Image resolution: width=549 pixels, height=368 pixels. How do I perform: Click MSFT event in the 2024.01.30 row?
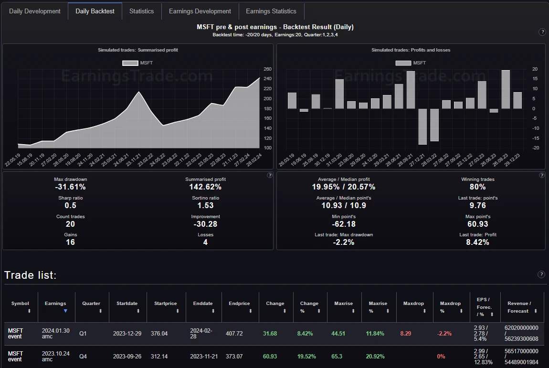click(15, 334)
